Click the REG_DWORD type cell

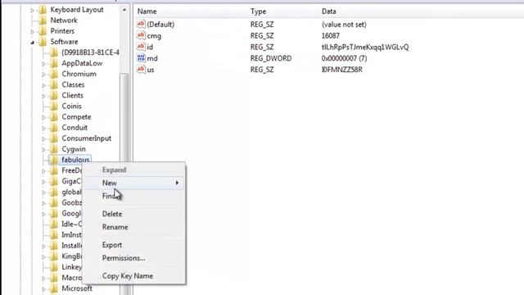click(271, 58)
